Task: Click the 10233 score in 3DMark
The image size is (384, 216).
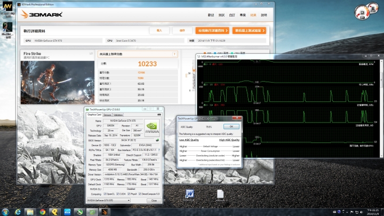Action: [x=147, y=64]
